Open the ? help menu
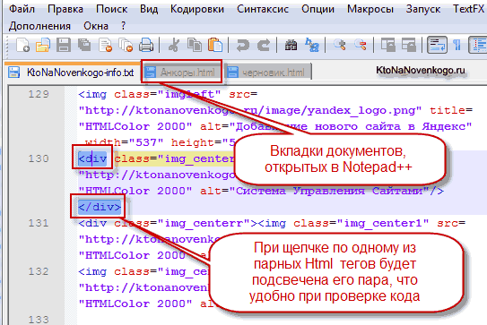487x325 pixels. click(x=123, y=26)
